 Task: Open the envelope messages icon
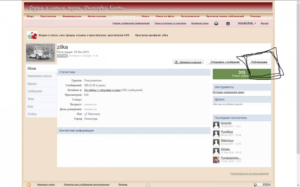216,23
